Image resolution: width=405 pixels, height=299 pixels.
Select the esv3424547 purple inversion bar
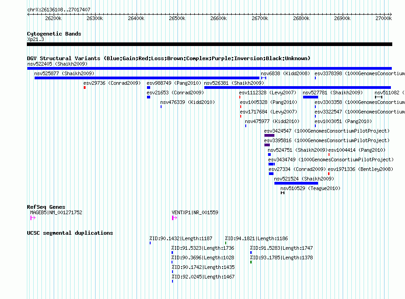[269, 135]
